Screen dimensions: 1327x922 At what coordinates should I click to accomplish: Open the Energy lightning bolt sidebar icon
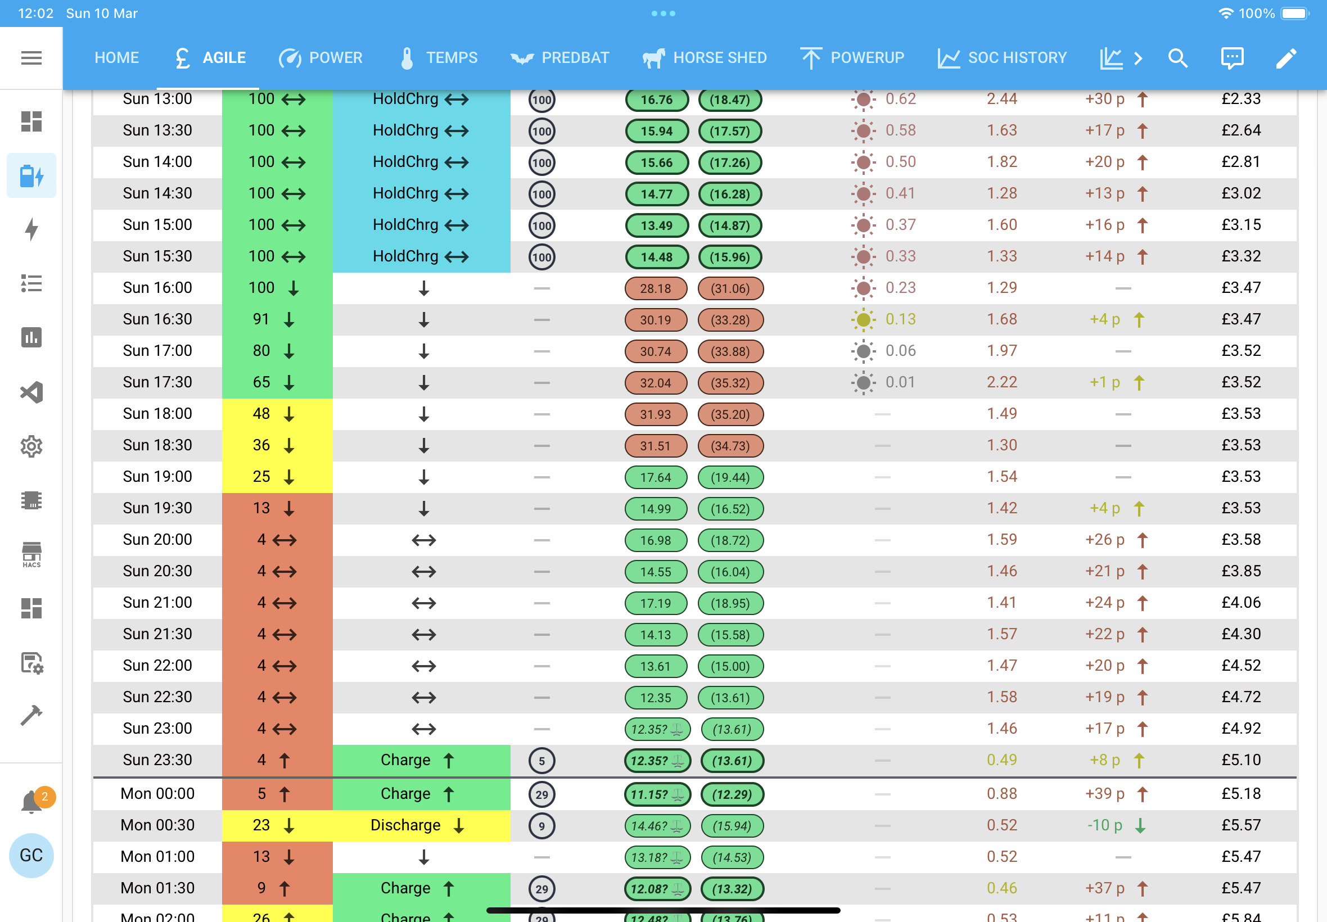tap(31, 229)
